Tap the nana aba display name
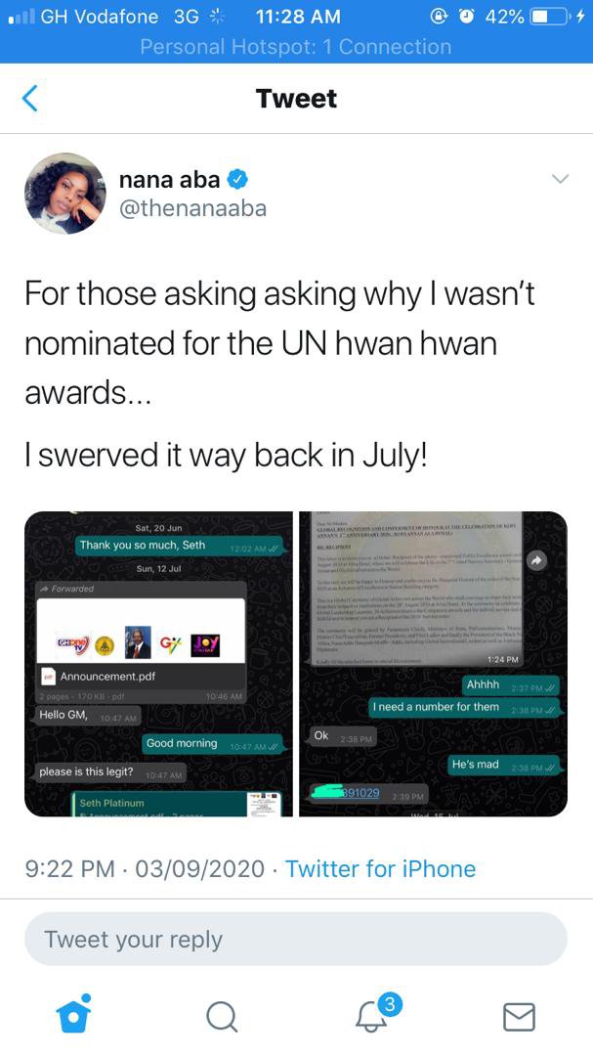 click(x=170, y=179)
